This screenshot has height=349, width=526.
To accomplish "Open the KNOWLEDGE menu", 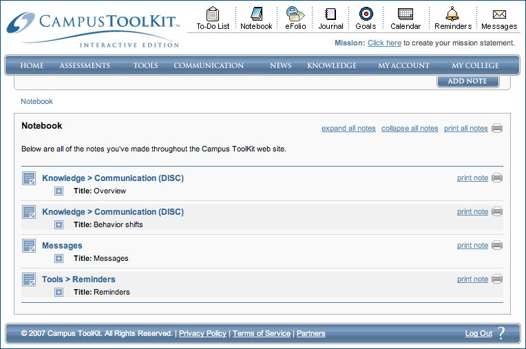I will click(332, 65).
